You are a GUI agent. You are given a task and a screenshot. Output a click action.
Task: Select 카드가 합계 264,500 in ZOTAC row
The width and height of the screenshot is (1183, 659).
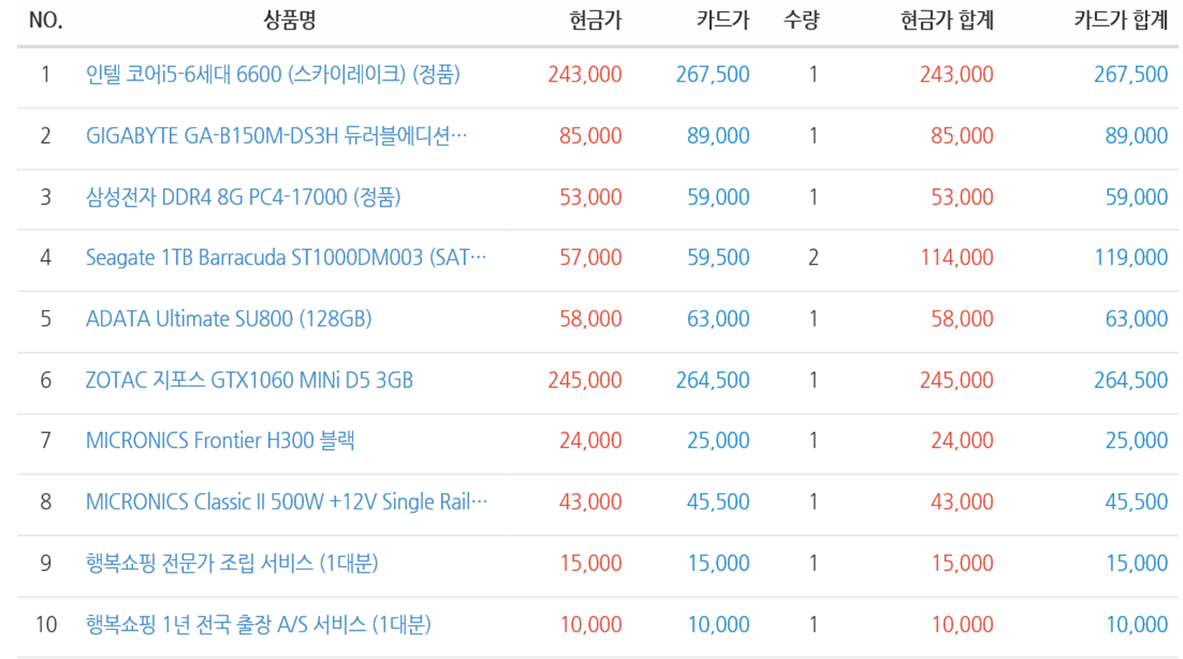point(1131,380)
